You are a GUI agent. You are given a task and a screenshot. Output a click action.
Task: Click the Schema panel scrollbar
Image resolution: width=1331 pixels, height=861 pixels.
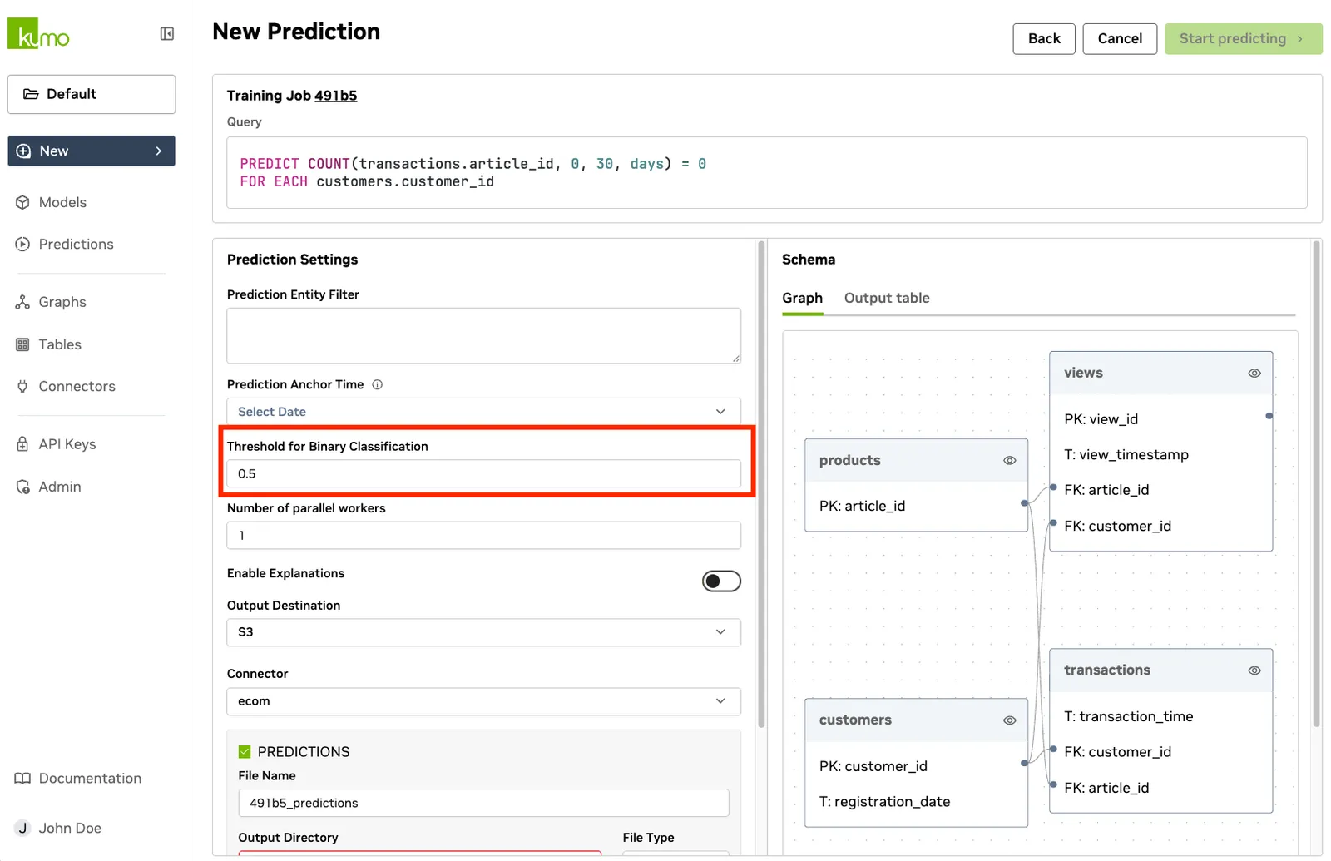point(1316,485)
